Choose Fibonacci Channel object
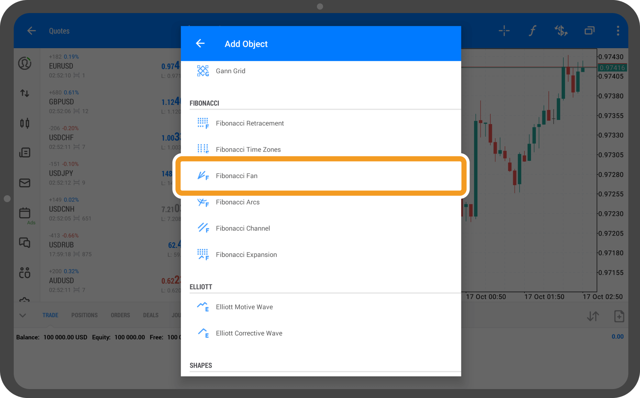 click(x=243, y=229)
